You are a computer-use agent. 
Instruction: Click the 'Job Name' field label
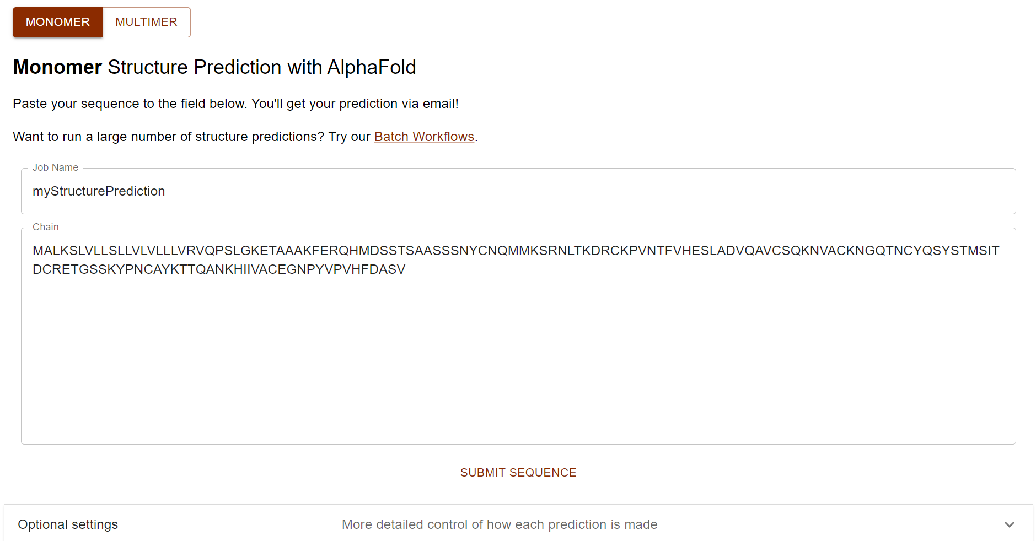pos(55,167)
